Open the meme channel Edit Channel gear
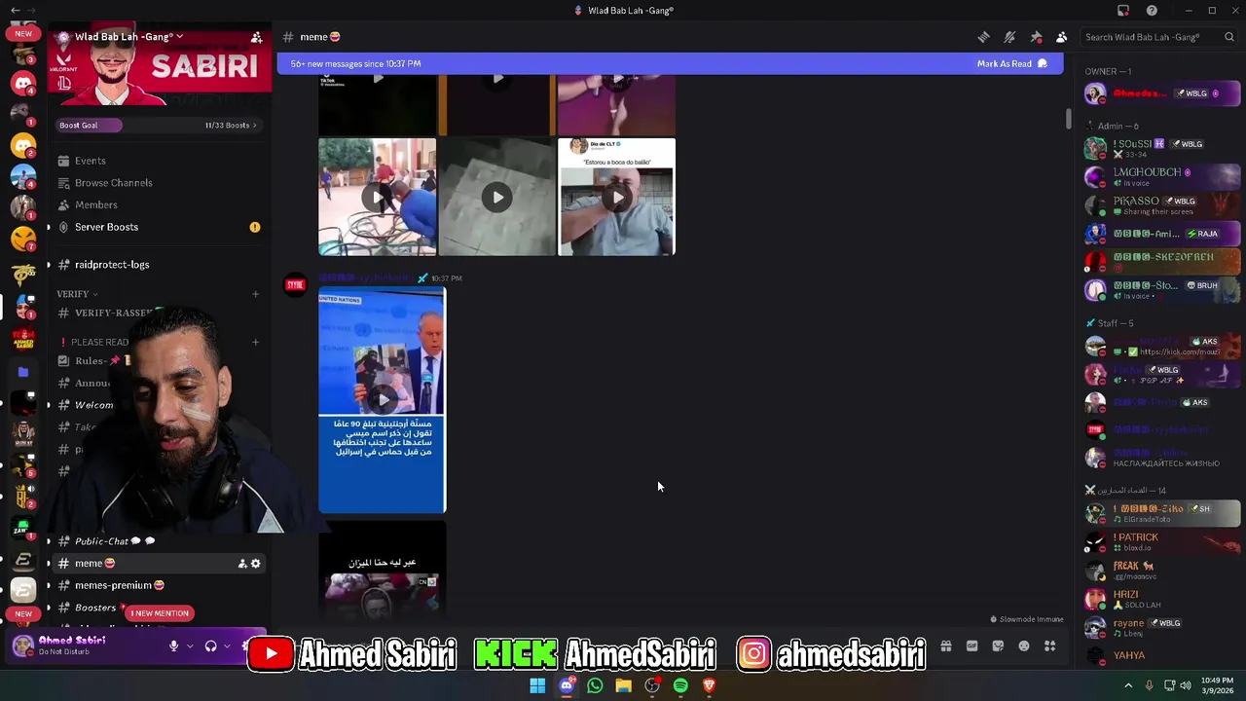The width and height of the screenshot is (1246, 701). click(256, 564)
